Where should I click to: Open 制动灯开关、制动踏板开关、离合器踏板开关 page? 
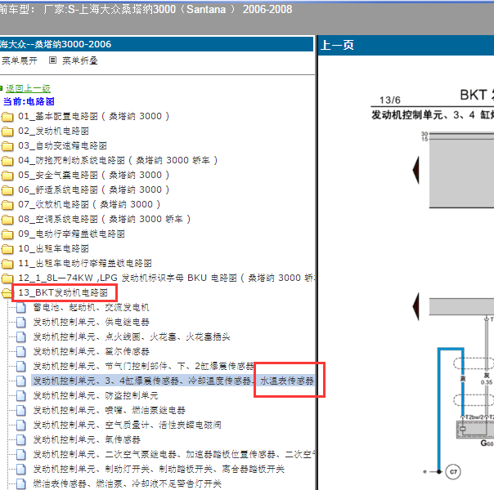[x=159, y=470]
